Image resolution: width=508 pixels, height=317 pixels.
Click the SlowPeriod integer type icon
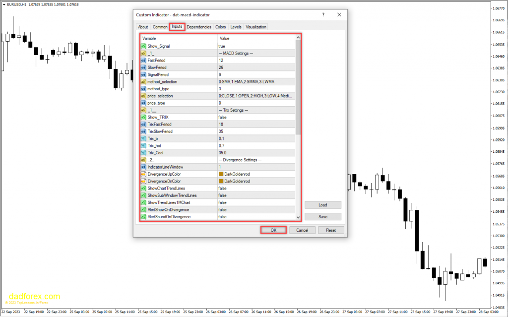click(143, 67)
